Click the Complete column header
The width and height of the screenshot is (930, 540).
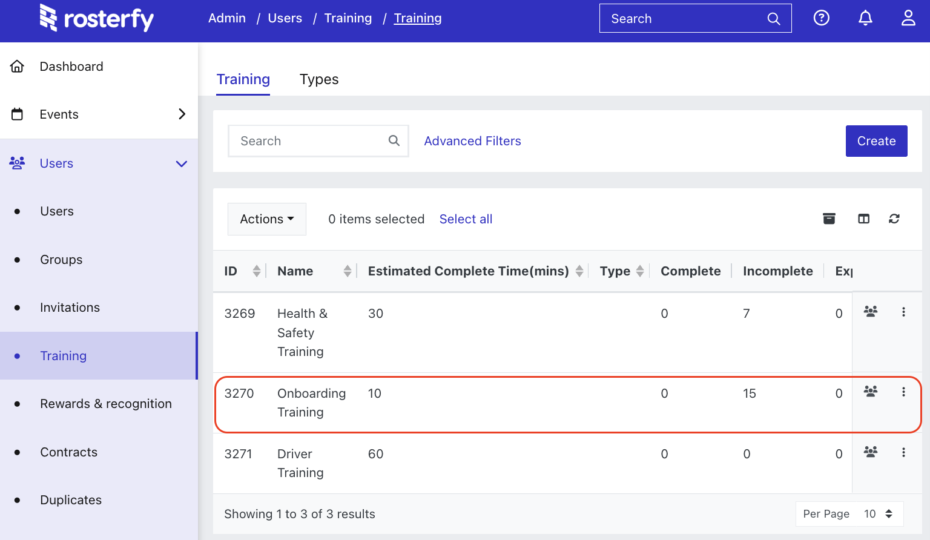(x=690, y=271)
